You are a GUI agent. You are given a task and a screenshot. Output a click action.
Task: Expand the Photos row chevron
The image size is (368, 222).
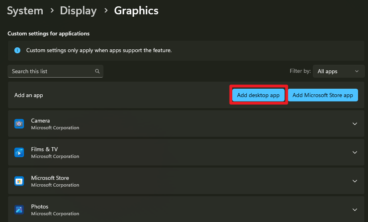[x=355, y=210]
